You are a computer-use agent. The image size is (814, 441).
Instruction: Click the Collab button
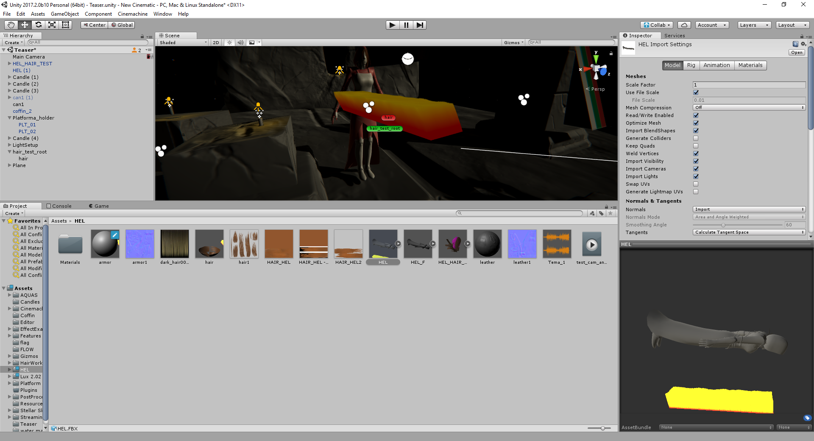click(657, 25)
